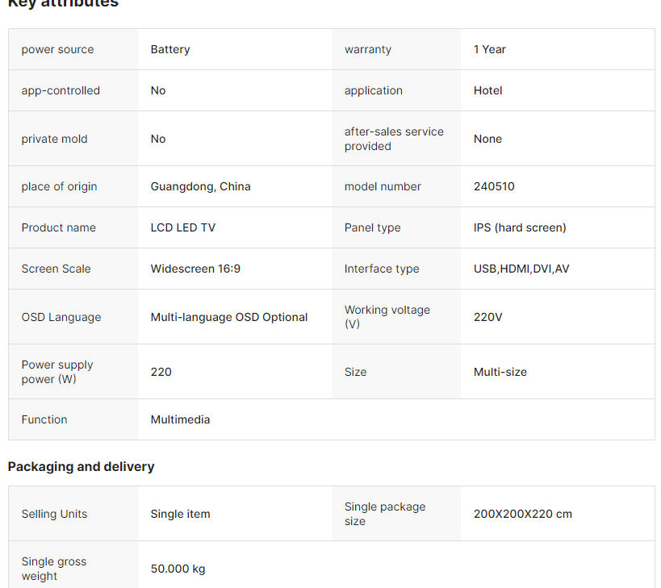This screenshot has width=661, height=588.
Task: Click the "Multi-size" size value
Action: click(x=500, y=372)
